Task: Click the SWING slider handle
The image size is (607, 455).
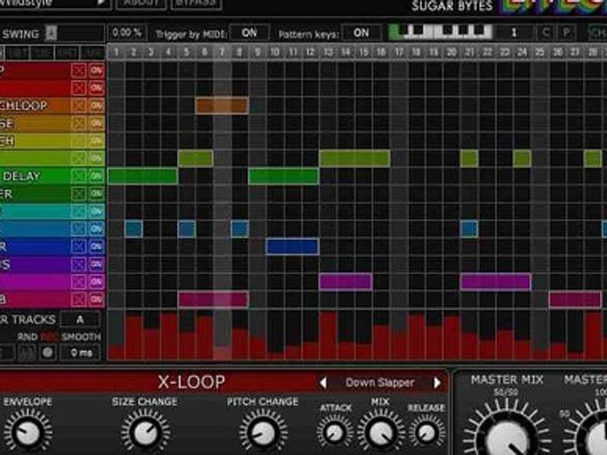Action: pyautogui.click(x=51, y=33)
